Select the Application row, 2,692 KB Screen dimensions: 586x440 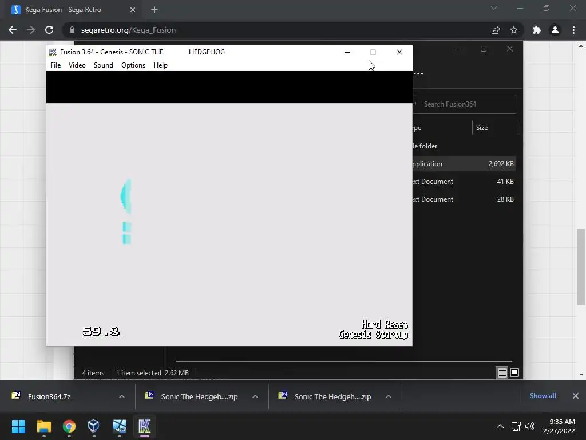click(464, 163)
